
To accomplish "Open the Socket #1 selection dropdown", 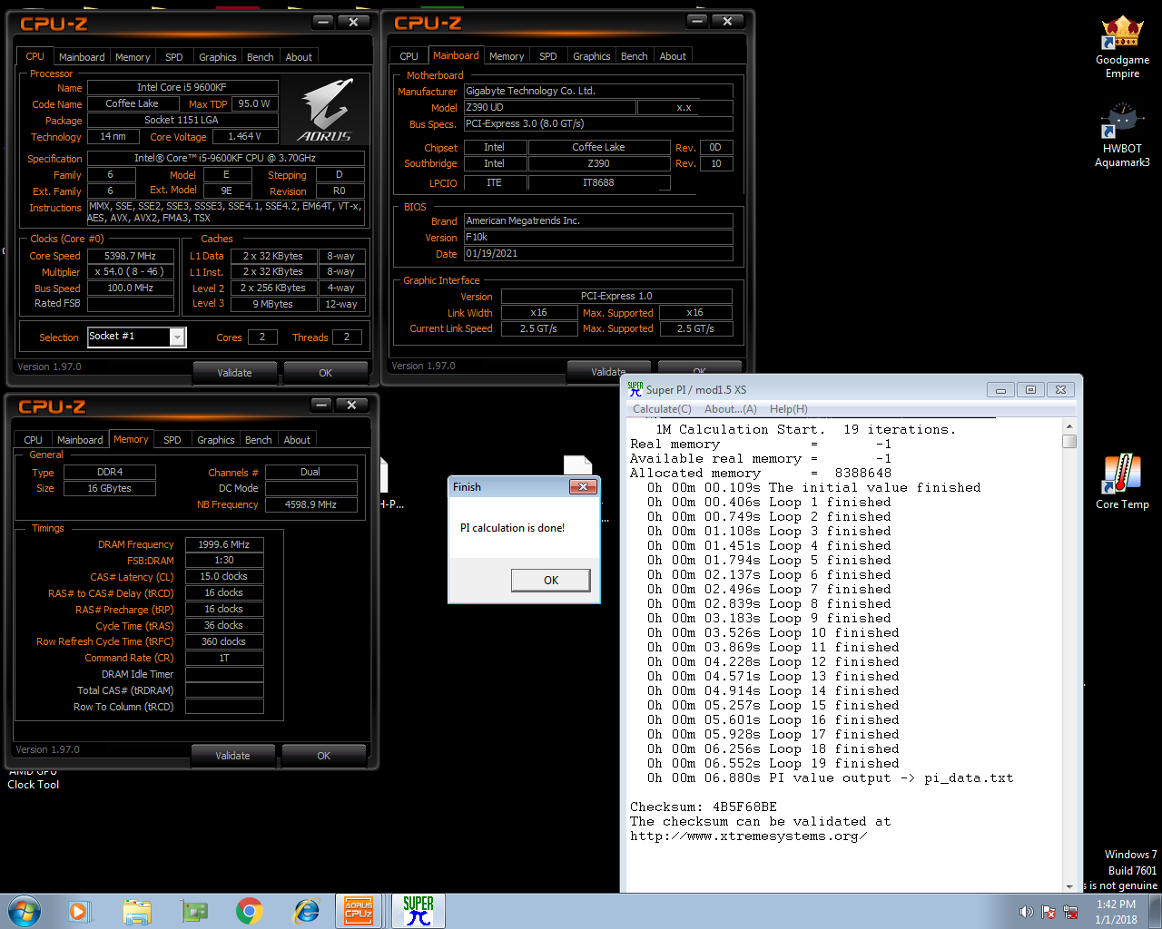I will [178, 337].
